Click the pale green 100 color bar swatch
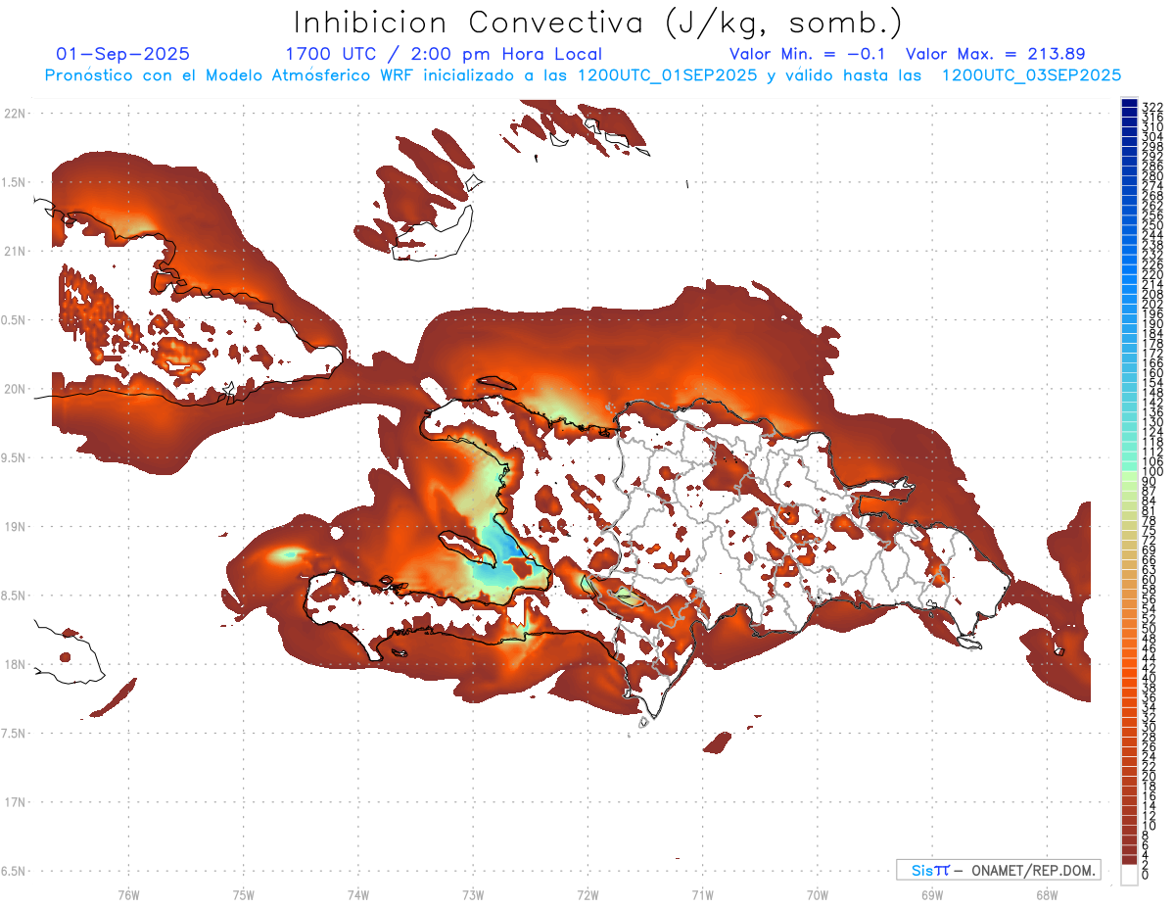Viewport: 1175px width, 908px height. (1129, 476)
